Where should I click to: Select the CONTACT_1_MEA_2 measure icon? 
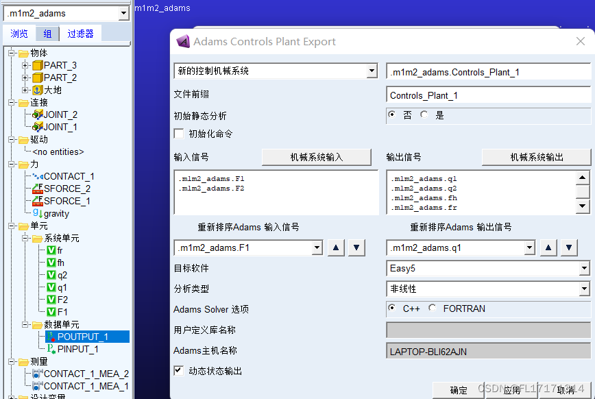(x=37, y=374)
